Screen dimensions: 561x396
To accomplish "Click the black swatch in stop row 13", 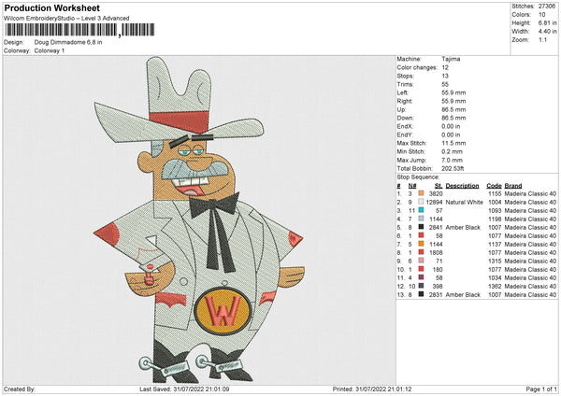I will coord(421,294).
